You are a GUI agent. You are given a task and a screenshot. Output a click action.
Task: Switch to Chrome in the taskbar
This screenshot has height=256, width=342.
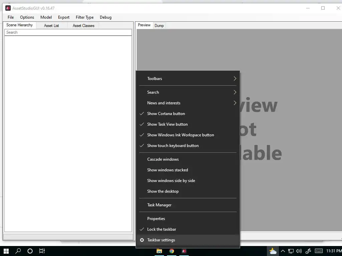coord(172,251)
